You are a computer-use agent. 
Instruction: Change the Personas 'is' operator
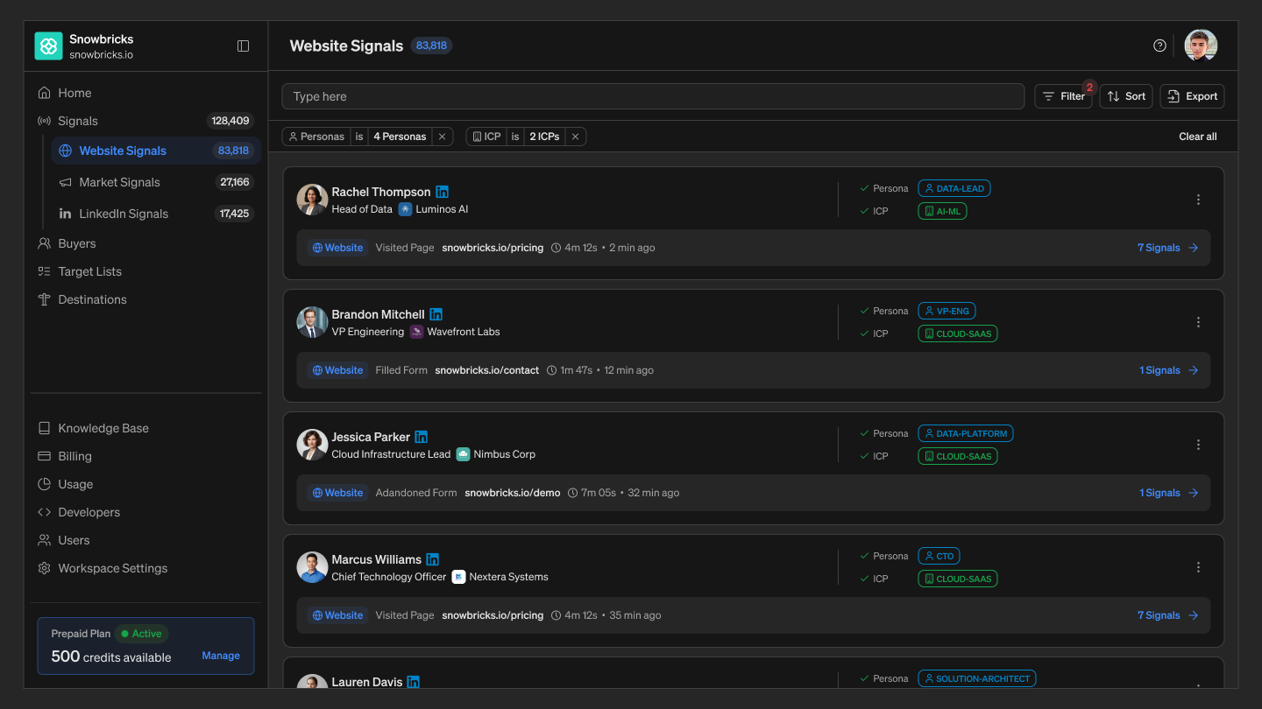[359, 137]
